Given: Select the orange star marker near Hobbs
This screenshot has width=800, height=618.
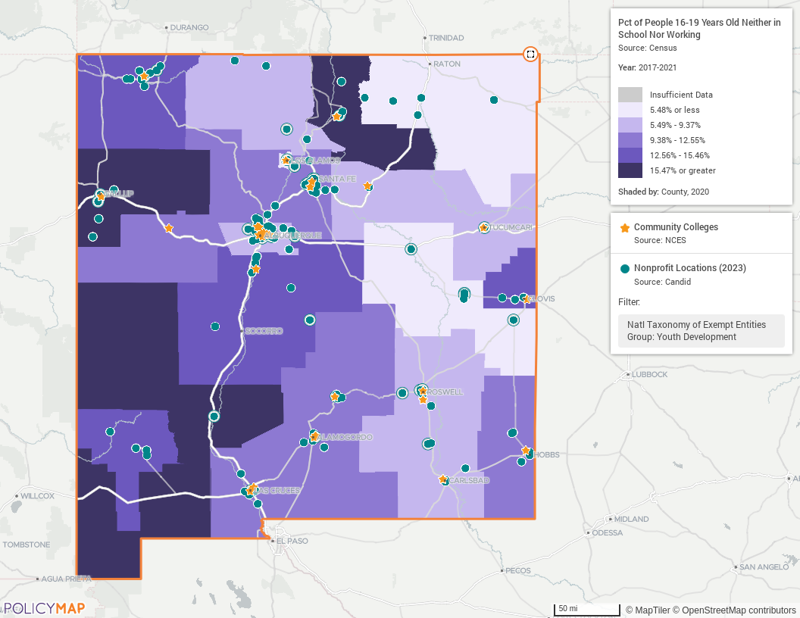Looking at the screenshot, I should (x=526, y=450).
